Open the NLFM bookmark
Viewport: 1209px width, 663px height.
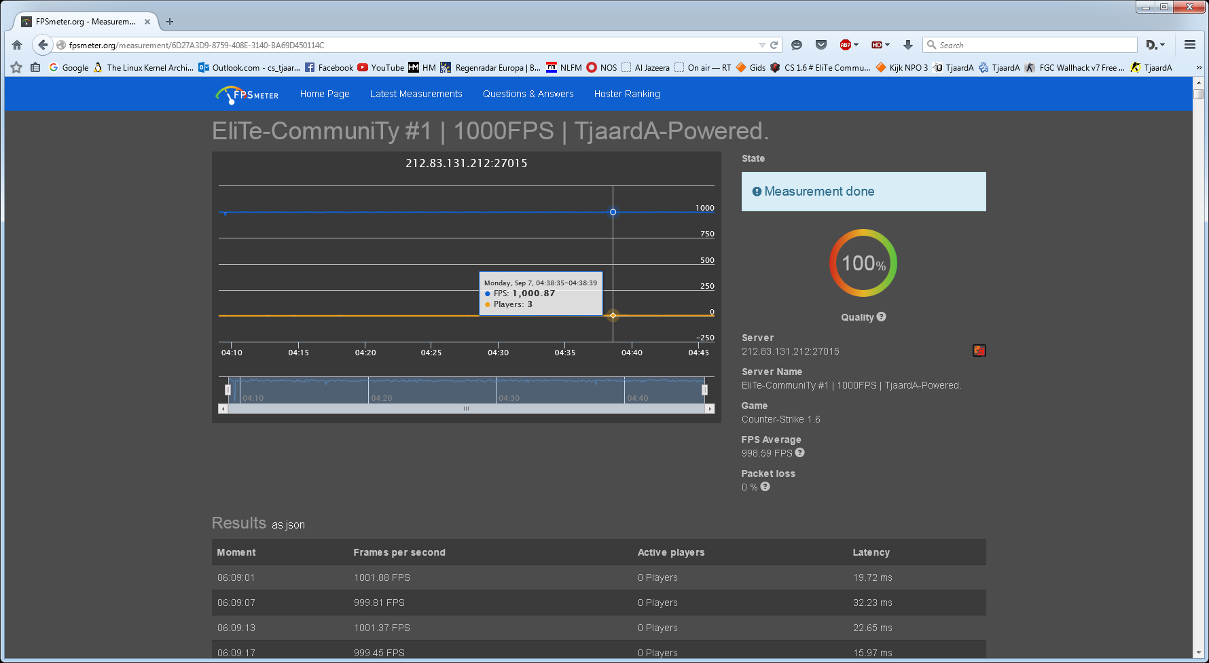[564, 67]
